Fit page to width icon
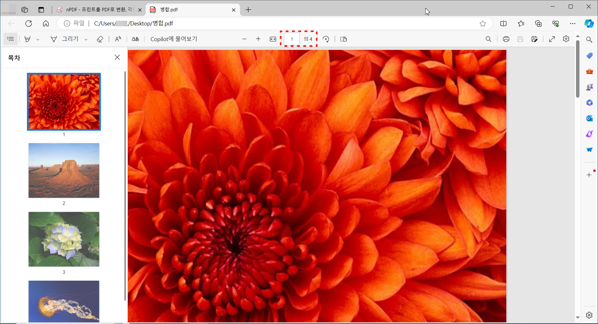The width and height of the screenshot is (598, 324). click(x=273, y=39)
